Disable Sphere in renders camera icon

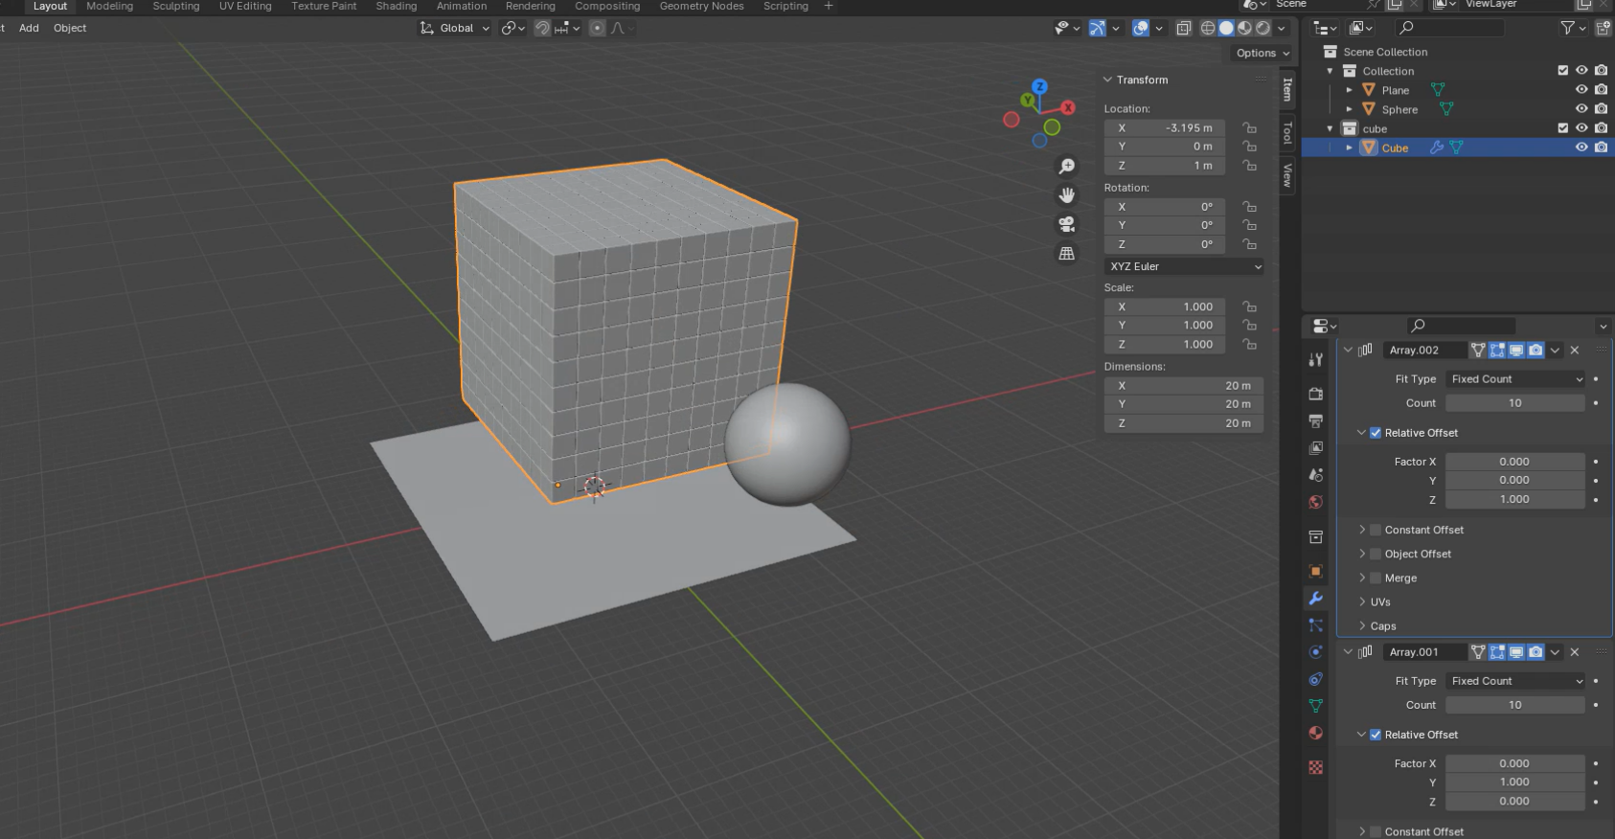pyautogui.click(x=1601, y=109)
